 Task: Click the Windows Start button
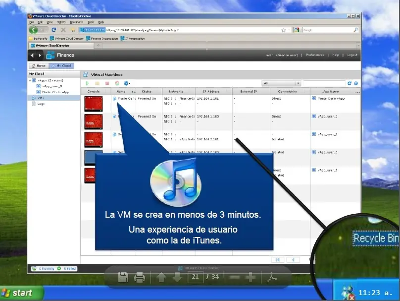[x=22, y=293]
